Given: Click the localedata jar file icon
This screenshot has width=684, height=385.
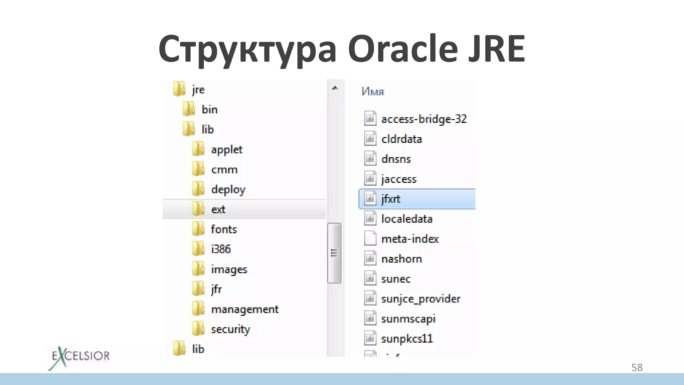Looking at the screenshot, I should coord(370,219).
